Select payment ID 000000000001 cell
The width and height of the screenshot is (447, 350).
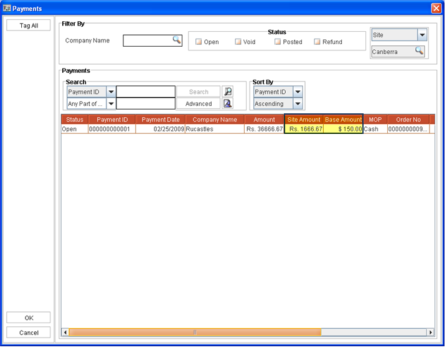[112, 129]
